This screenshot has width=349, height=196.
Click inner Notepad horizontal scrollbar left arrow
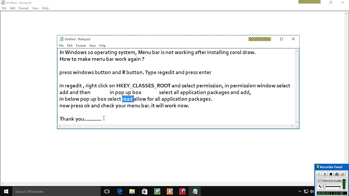60,126
